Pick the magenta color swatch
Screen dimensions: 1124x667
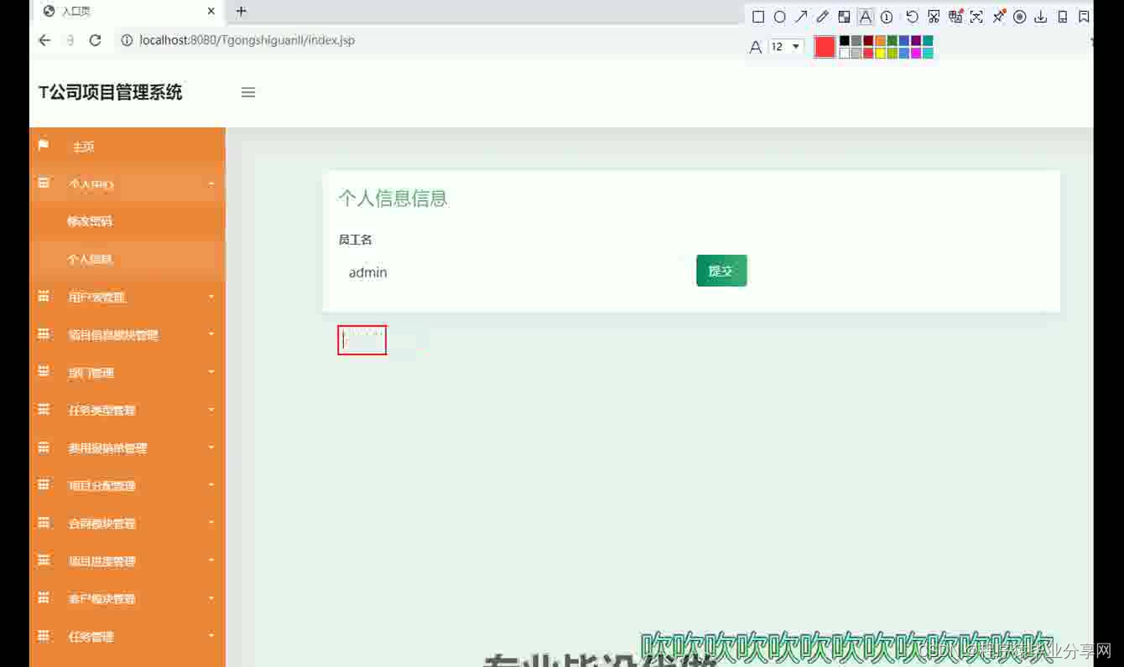[916, 53]
